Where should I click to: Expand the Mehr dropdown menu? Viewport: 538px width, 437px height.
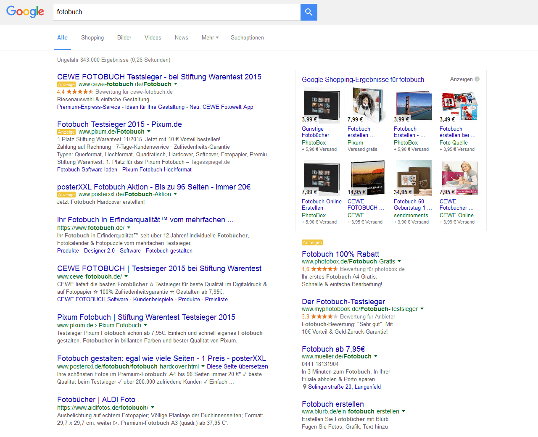210,38
